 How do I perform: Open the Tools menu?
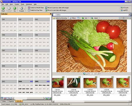[22, 4]
